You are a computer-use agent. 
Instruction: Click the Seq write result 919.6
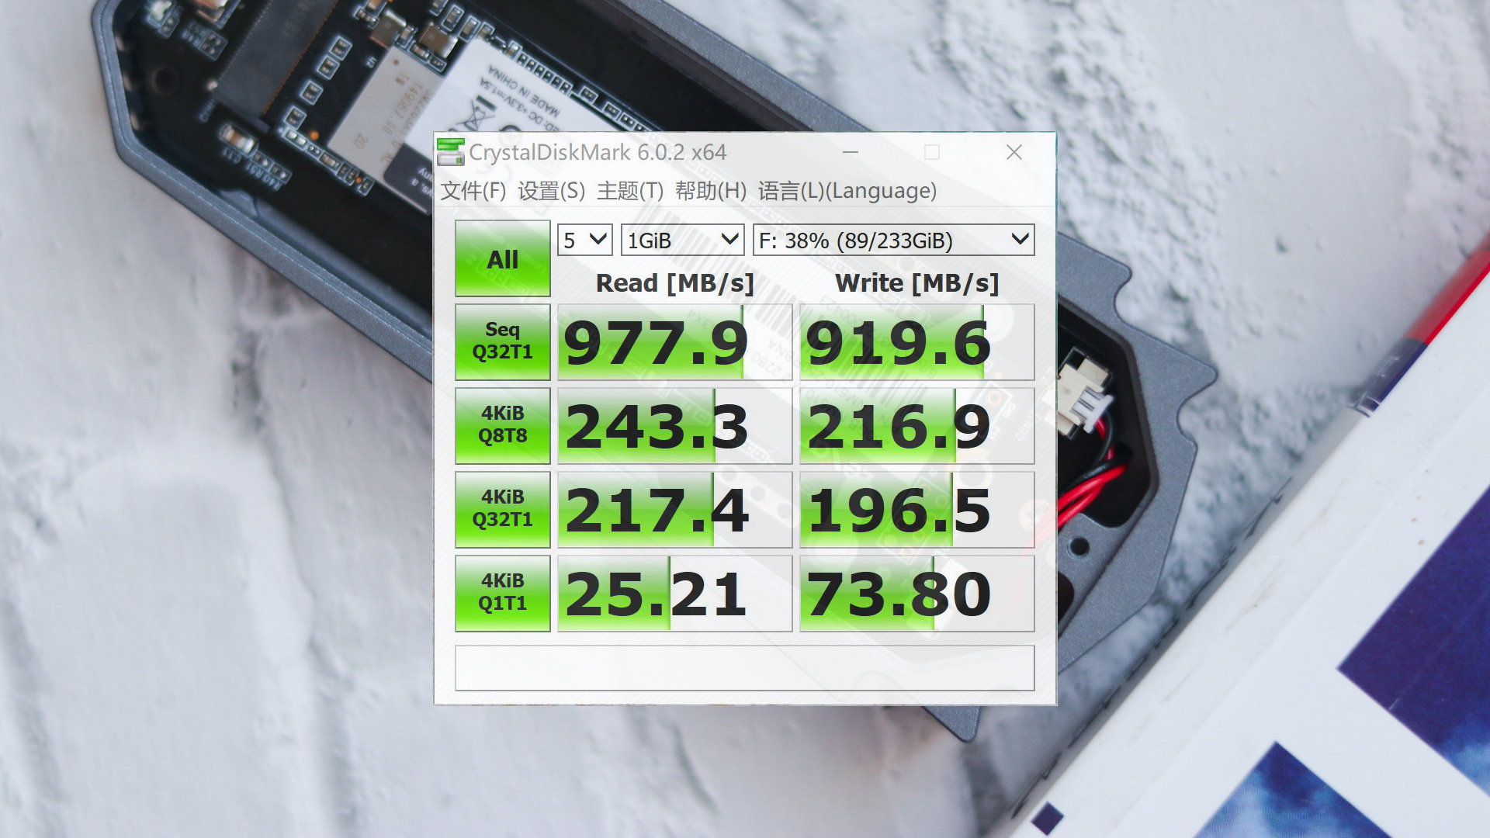tap(917, 342)
